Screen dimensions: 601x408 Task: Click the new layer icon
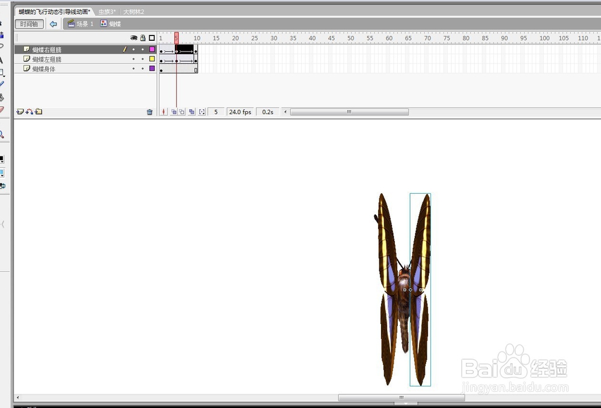[20, 112]
